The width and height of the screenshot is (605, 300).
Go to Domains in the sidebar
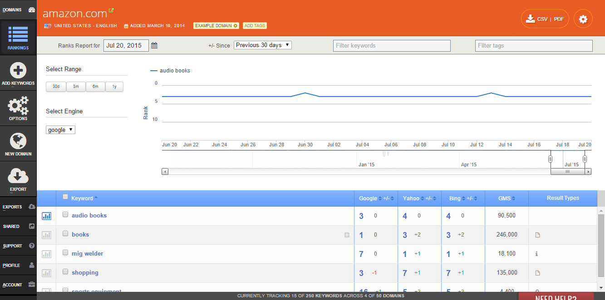pos(18,10)
